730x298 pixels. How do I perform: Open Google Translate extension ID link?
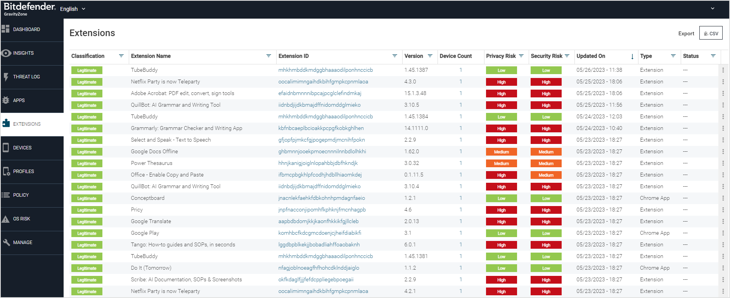coord(318,222)
